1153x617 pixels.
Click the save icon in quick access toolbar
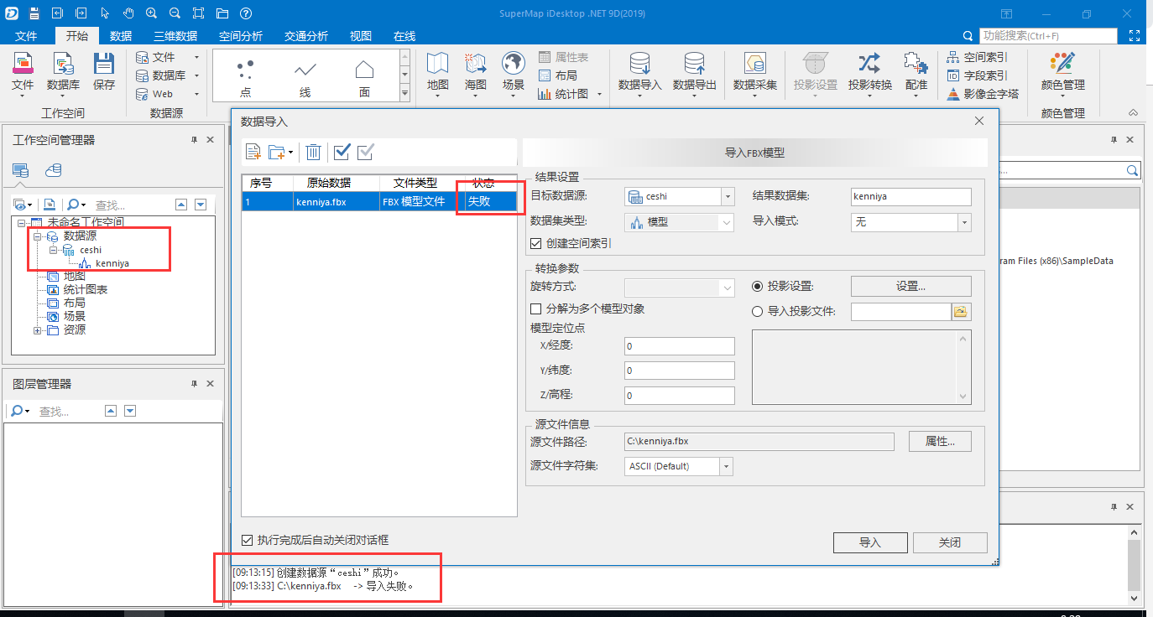pos(34,13)
